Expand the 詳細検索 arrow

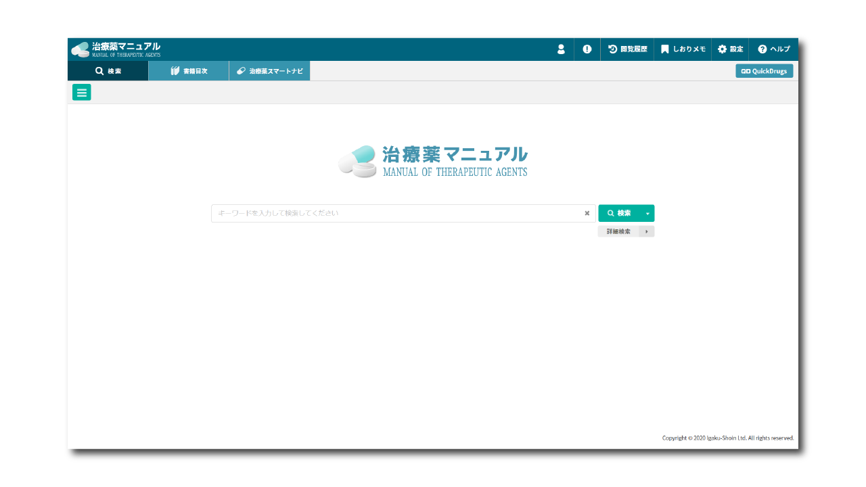click(x=647, y=231)
